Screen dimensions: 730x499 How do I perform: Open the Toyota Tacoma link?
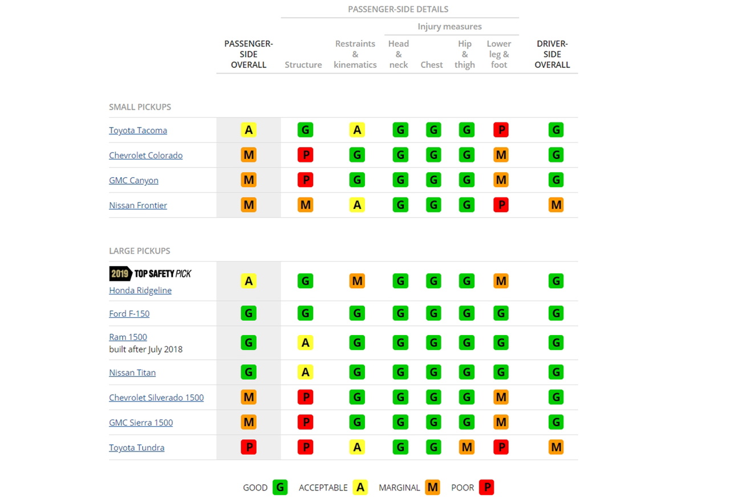[138, 130]
